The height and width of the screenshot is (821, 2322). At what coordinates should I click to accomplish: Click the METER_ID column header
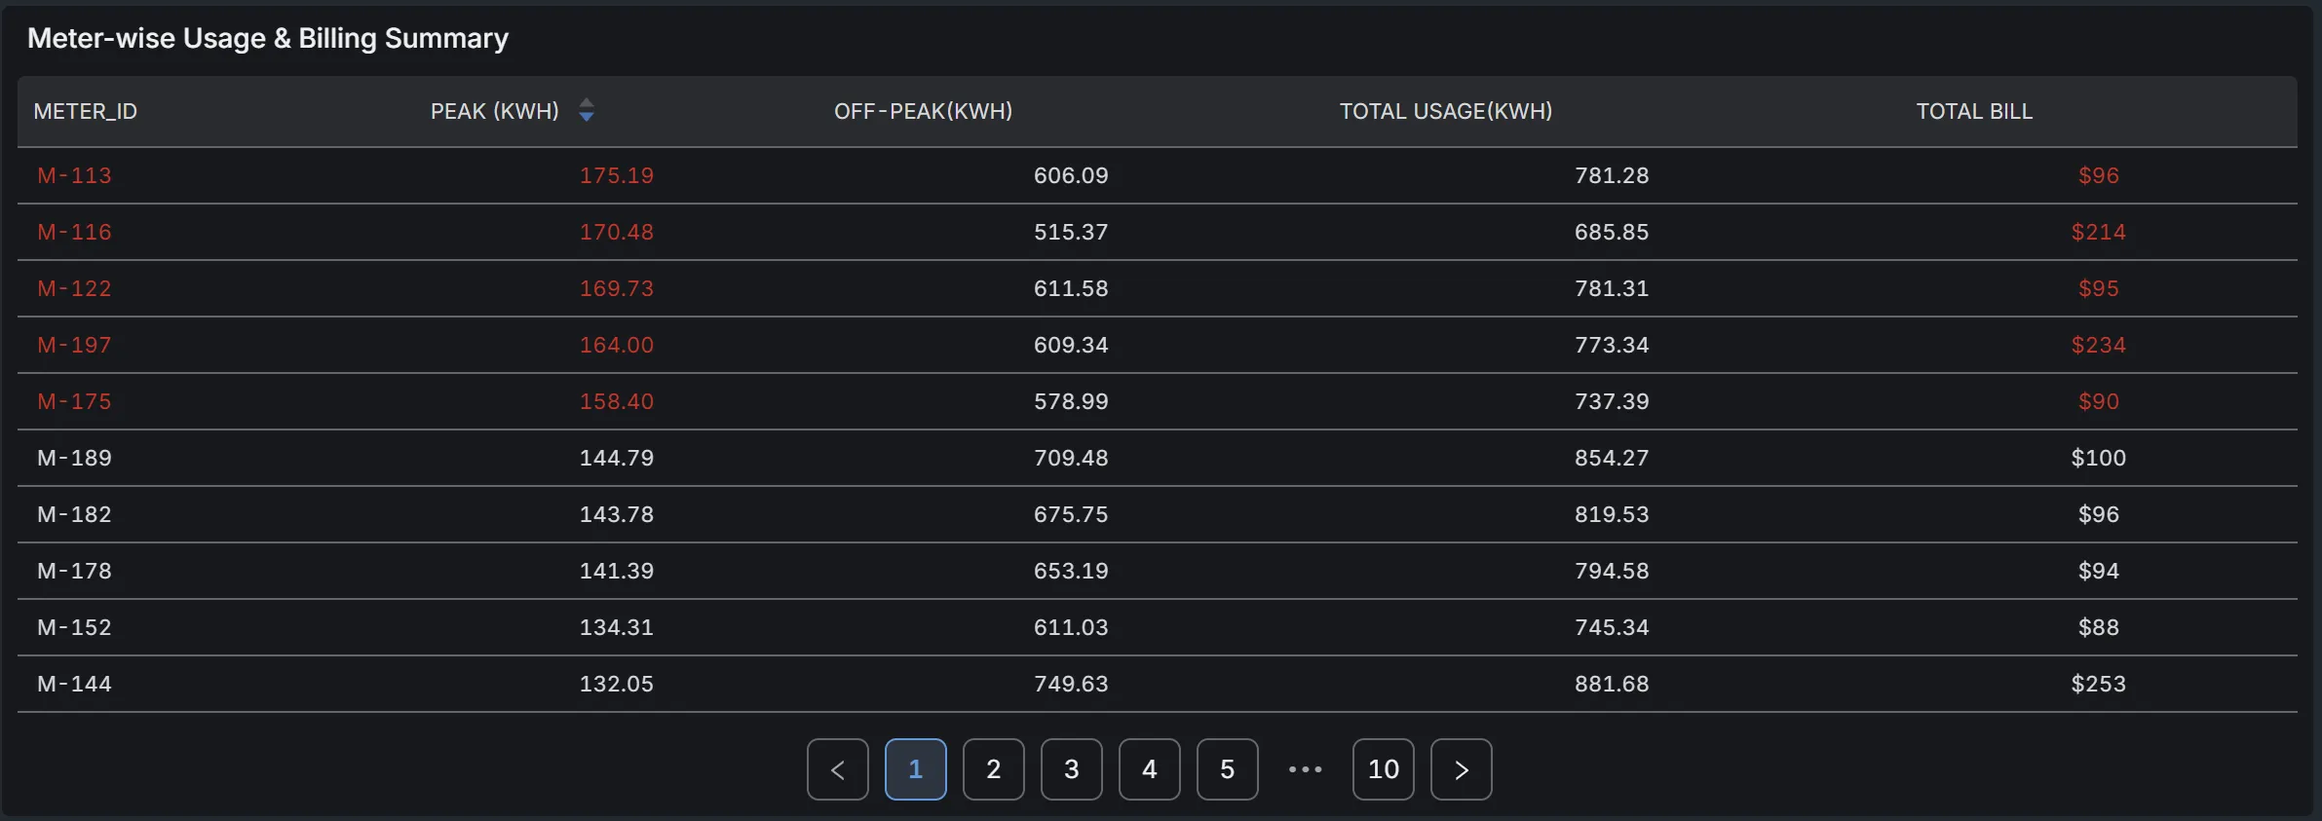[86, 111]
